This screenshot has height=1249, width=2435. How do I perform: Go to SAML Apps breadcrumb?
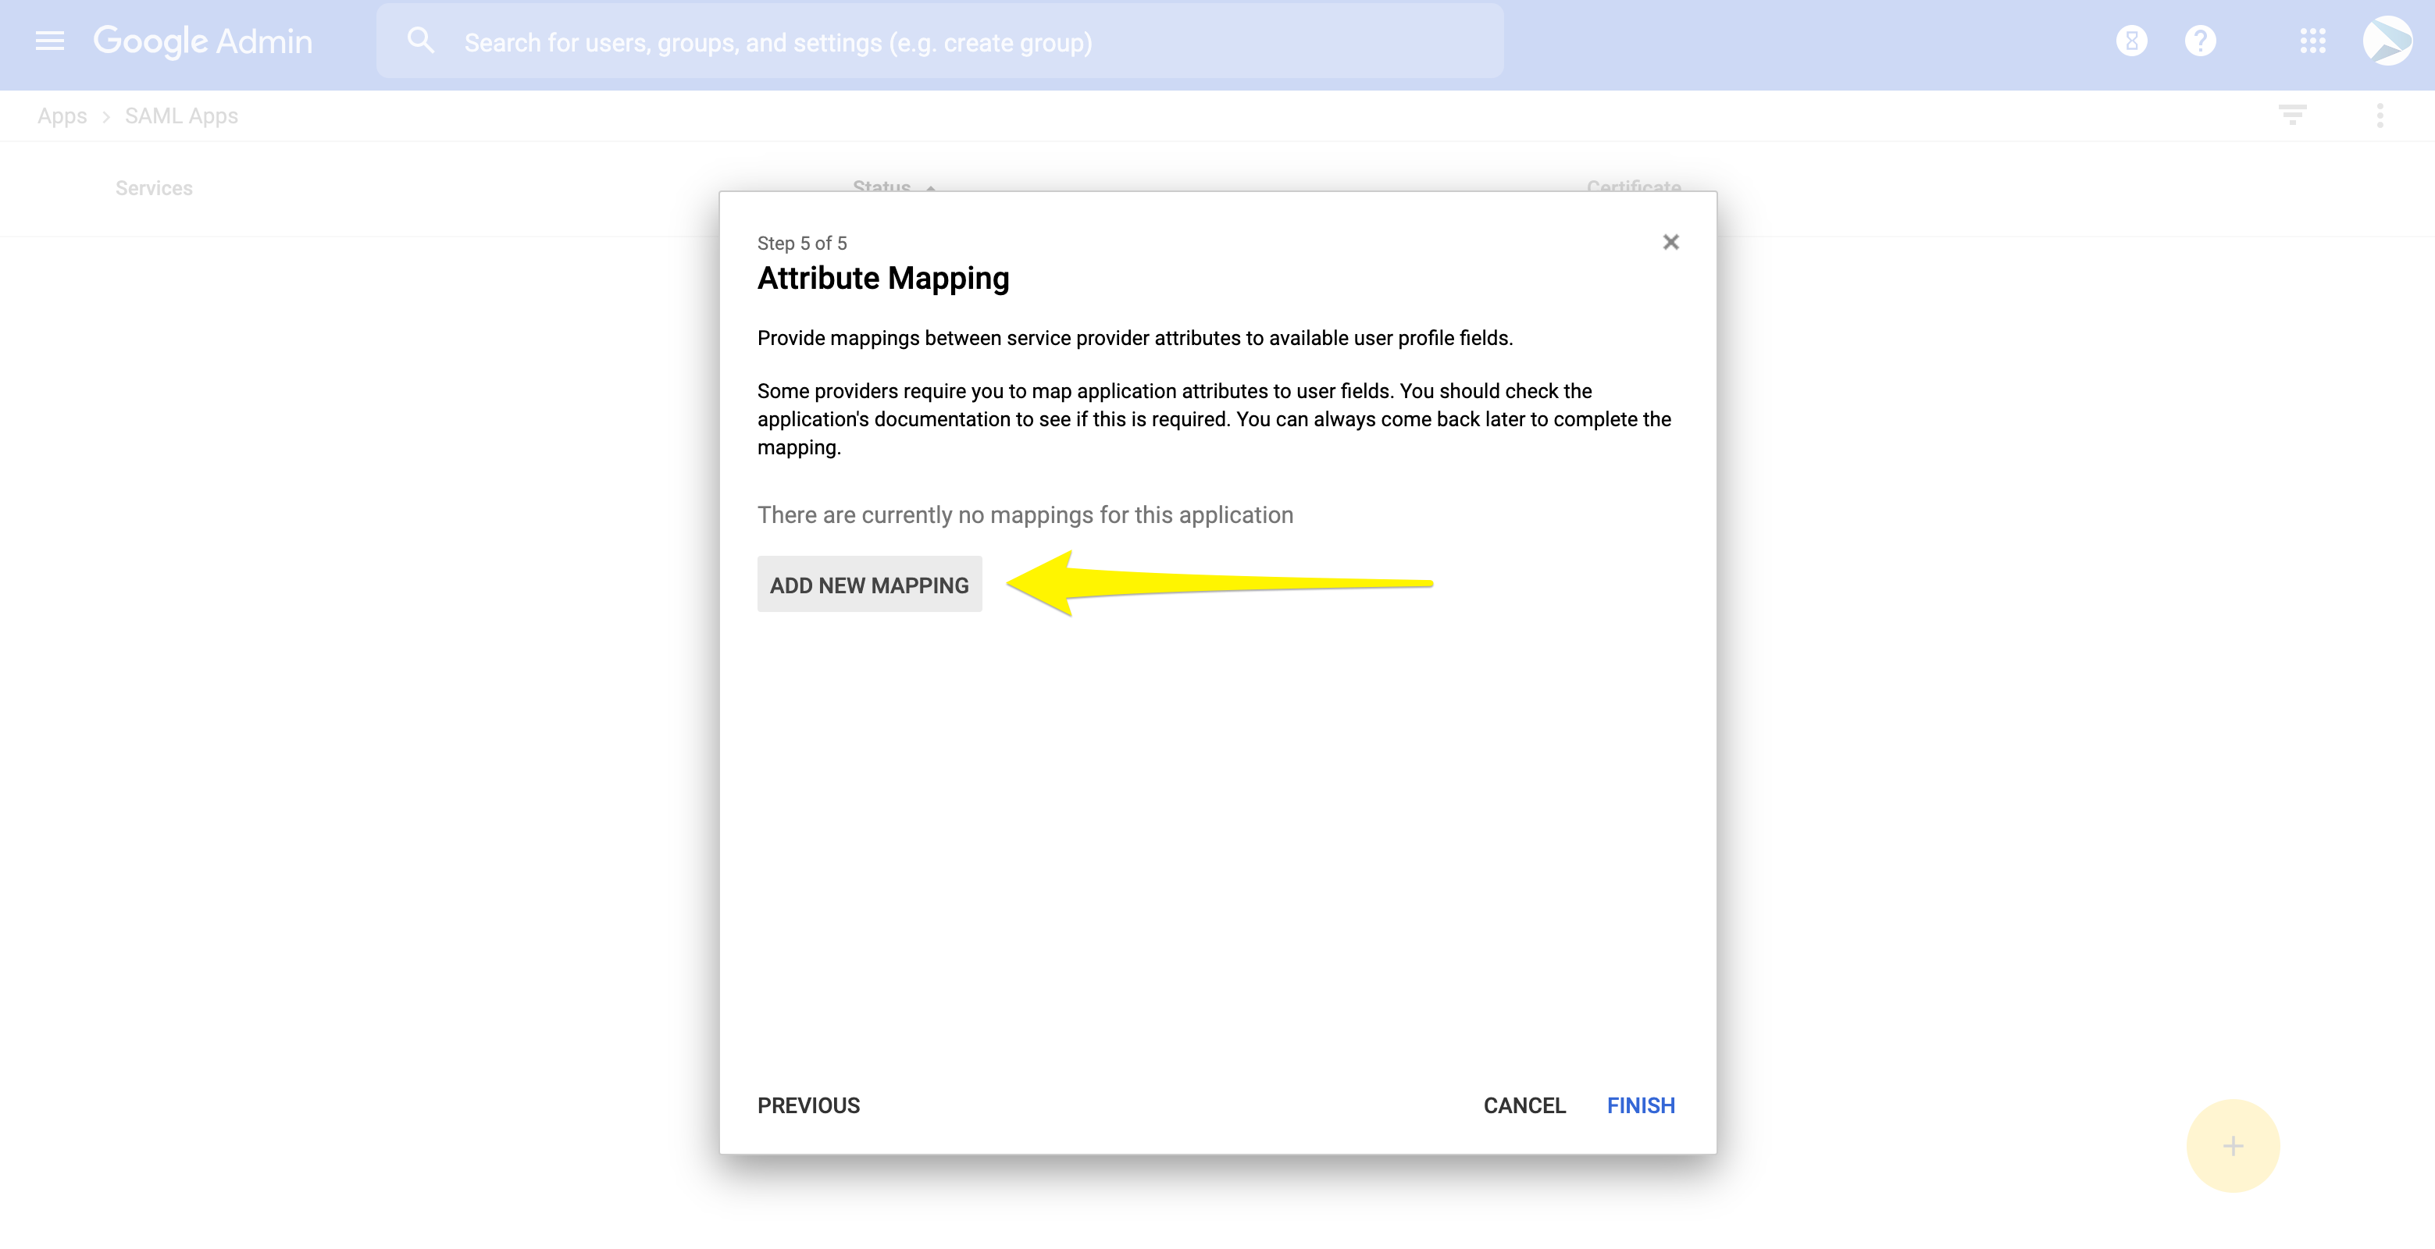181,116
